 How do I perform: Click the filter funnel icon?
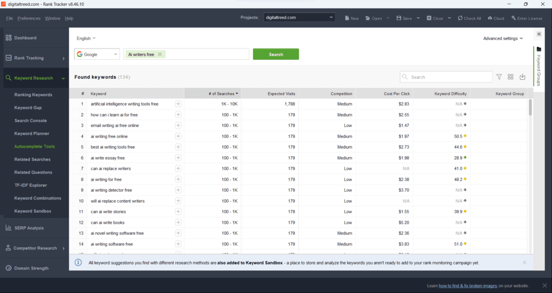tap(499, 77)
